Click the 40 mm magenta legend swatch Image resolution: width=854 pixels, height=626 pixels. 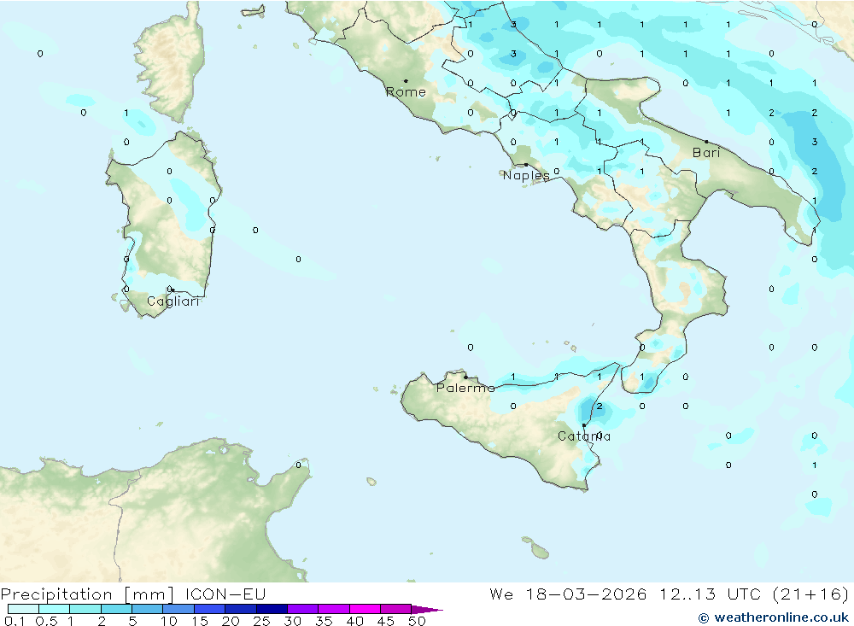(x=365, y=609)
